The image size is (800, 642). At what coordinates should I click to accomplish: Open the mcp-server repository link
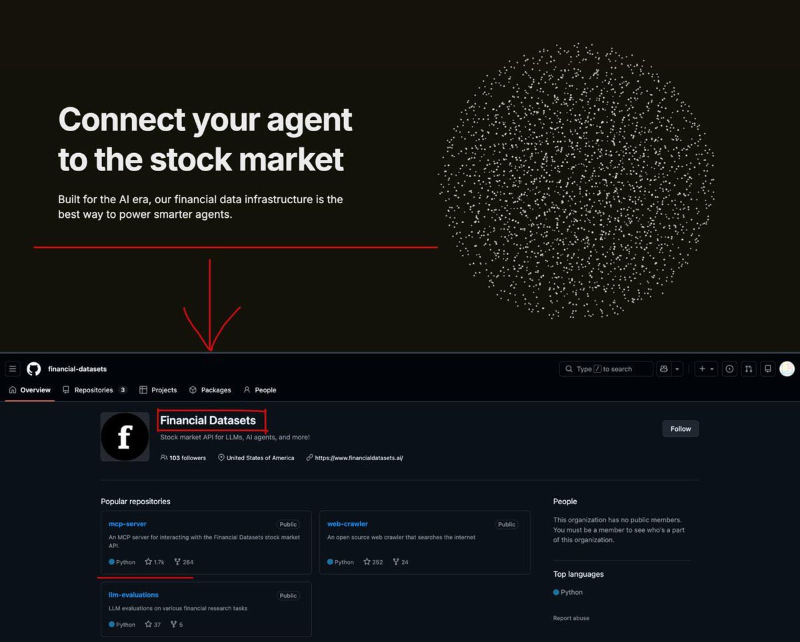(x=127, y=524)
